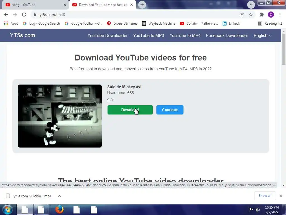Open Google Toolbar bookmark
This screenshot has width=286, height=215.
(84, 24)
